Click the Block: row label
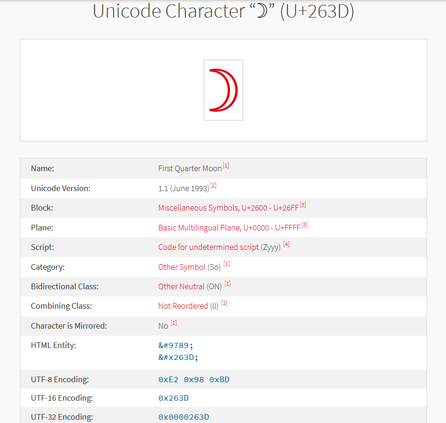Image resolution: width=446 pixels, height=423 pixels. click(x=42, y=208)
